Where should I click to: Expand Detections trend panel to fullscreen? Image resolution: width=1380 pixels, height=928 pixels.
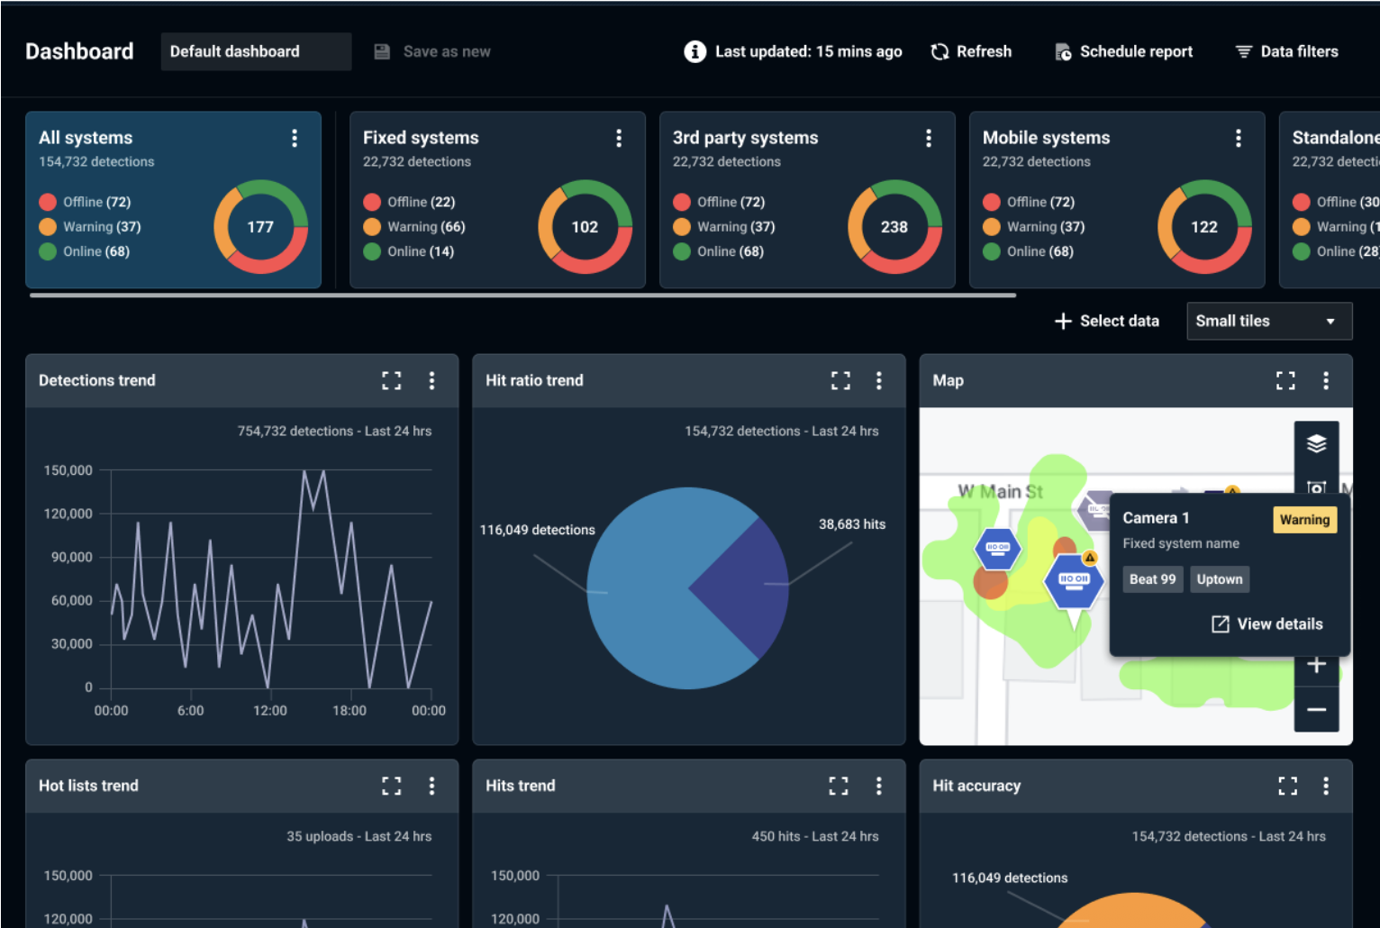coord(392,381)
